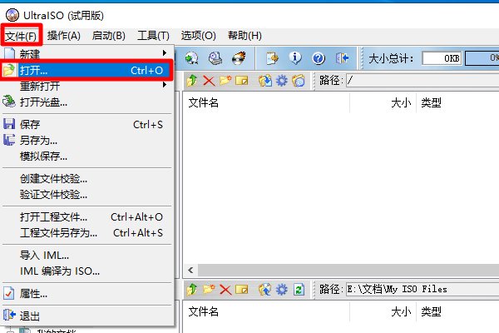Expand the 新建 submenu
499x333 pixels.
[86, 54]
